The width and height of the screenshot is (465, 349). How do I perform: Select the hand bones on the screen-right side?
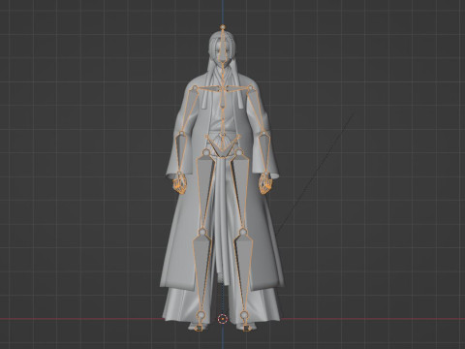[x=265, y=184]
